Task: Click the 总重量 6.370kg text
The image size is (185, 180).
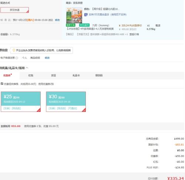Action: [x=10, y=34]
